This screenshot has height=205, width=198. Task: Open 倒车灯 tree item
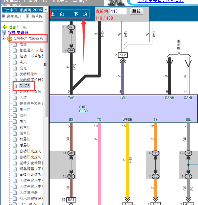(25, 133)
